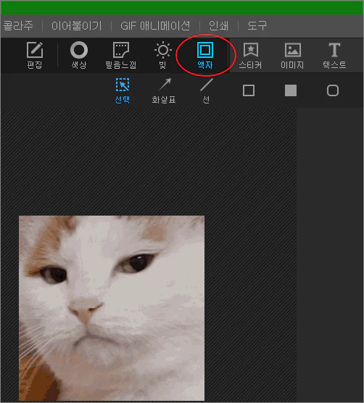Open the 필름느낌 film effect tool
This screenshot has height=403, width=364.
click(x=121, y=55)
